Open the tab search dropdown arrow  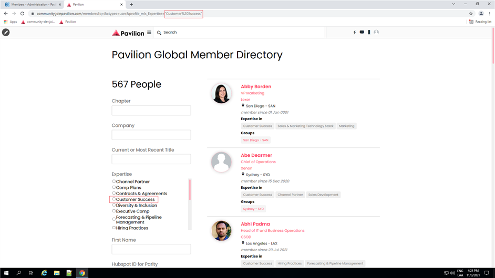453,4
